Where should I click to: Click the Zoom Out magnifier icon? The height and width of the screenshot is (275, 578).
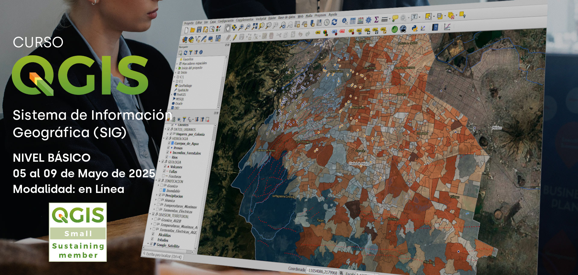[247, 27]
